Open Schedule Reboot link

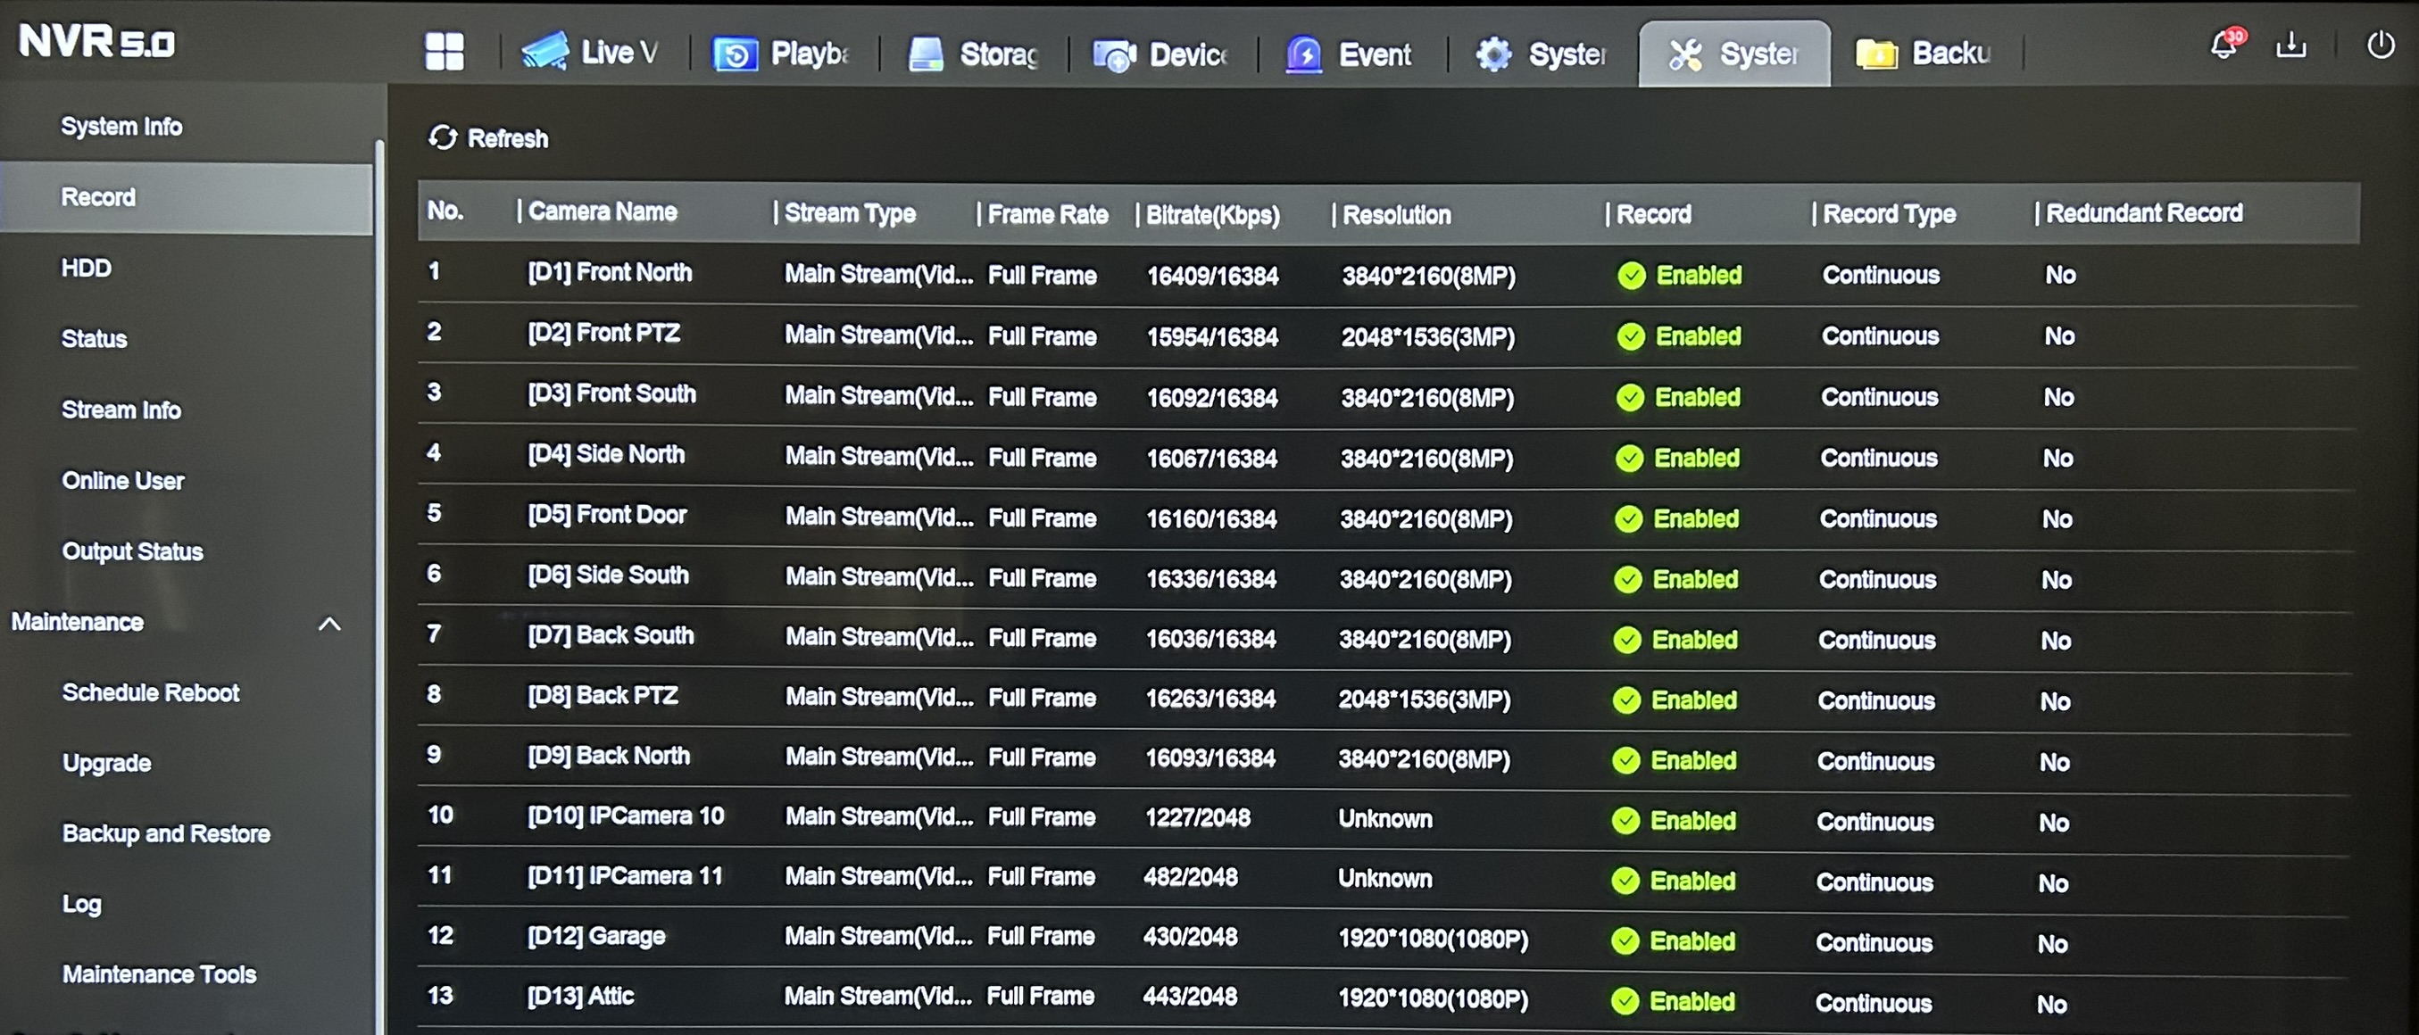pyautogui.click(x=150, y=692)
